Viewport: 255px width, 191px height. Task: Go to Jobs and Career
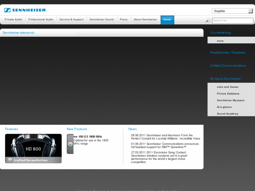pyautogui.click(x=228, y=87)
